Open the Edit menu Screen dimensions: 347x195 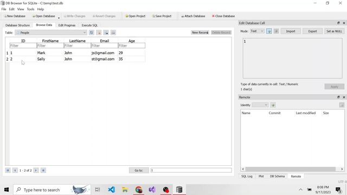click(x=11, y=9)
